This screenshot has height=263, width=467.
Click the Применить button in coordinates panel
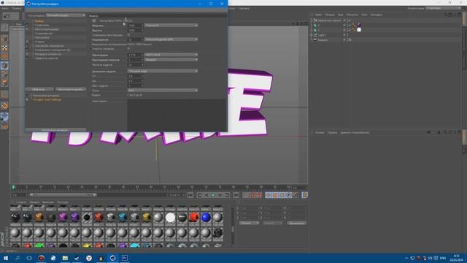(x=297, y=223)
